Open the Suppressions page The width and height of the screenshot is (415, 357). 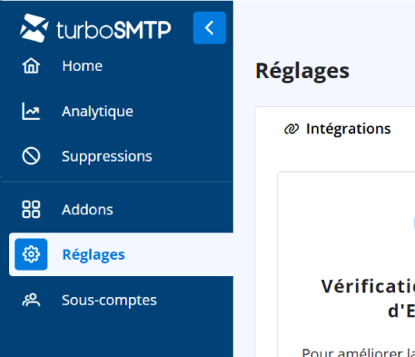[107, 156]
